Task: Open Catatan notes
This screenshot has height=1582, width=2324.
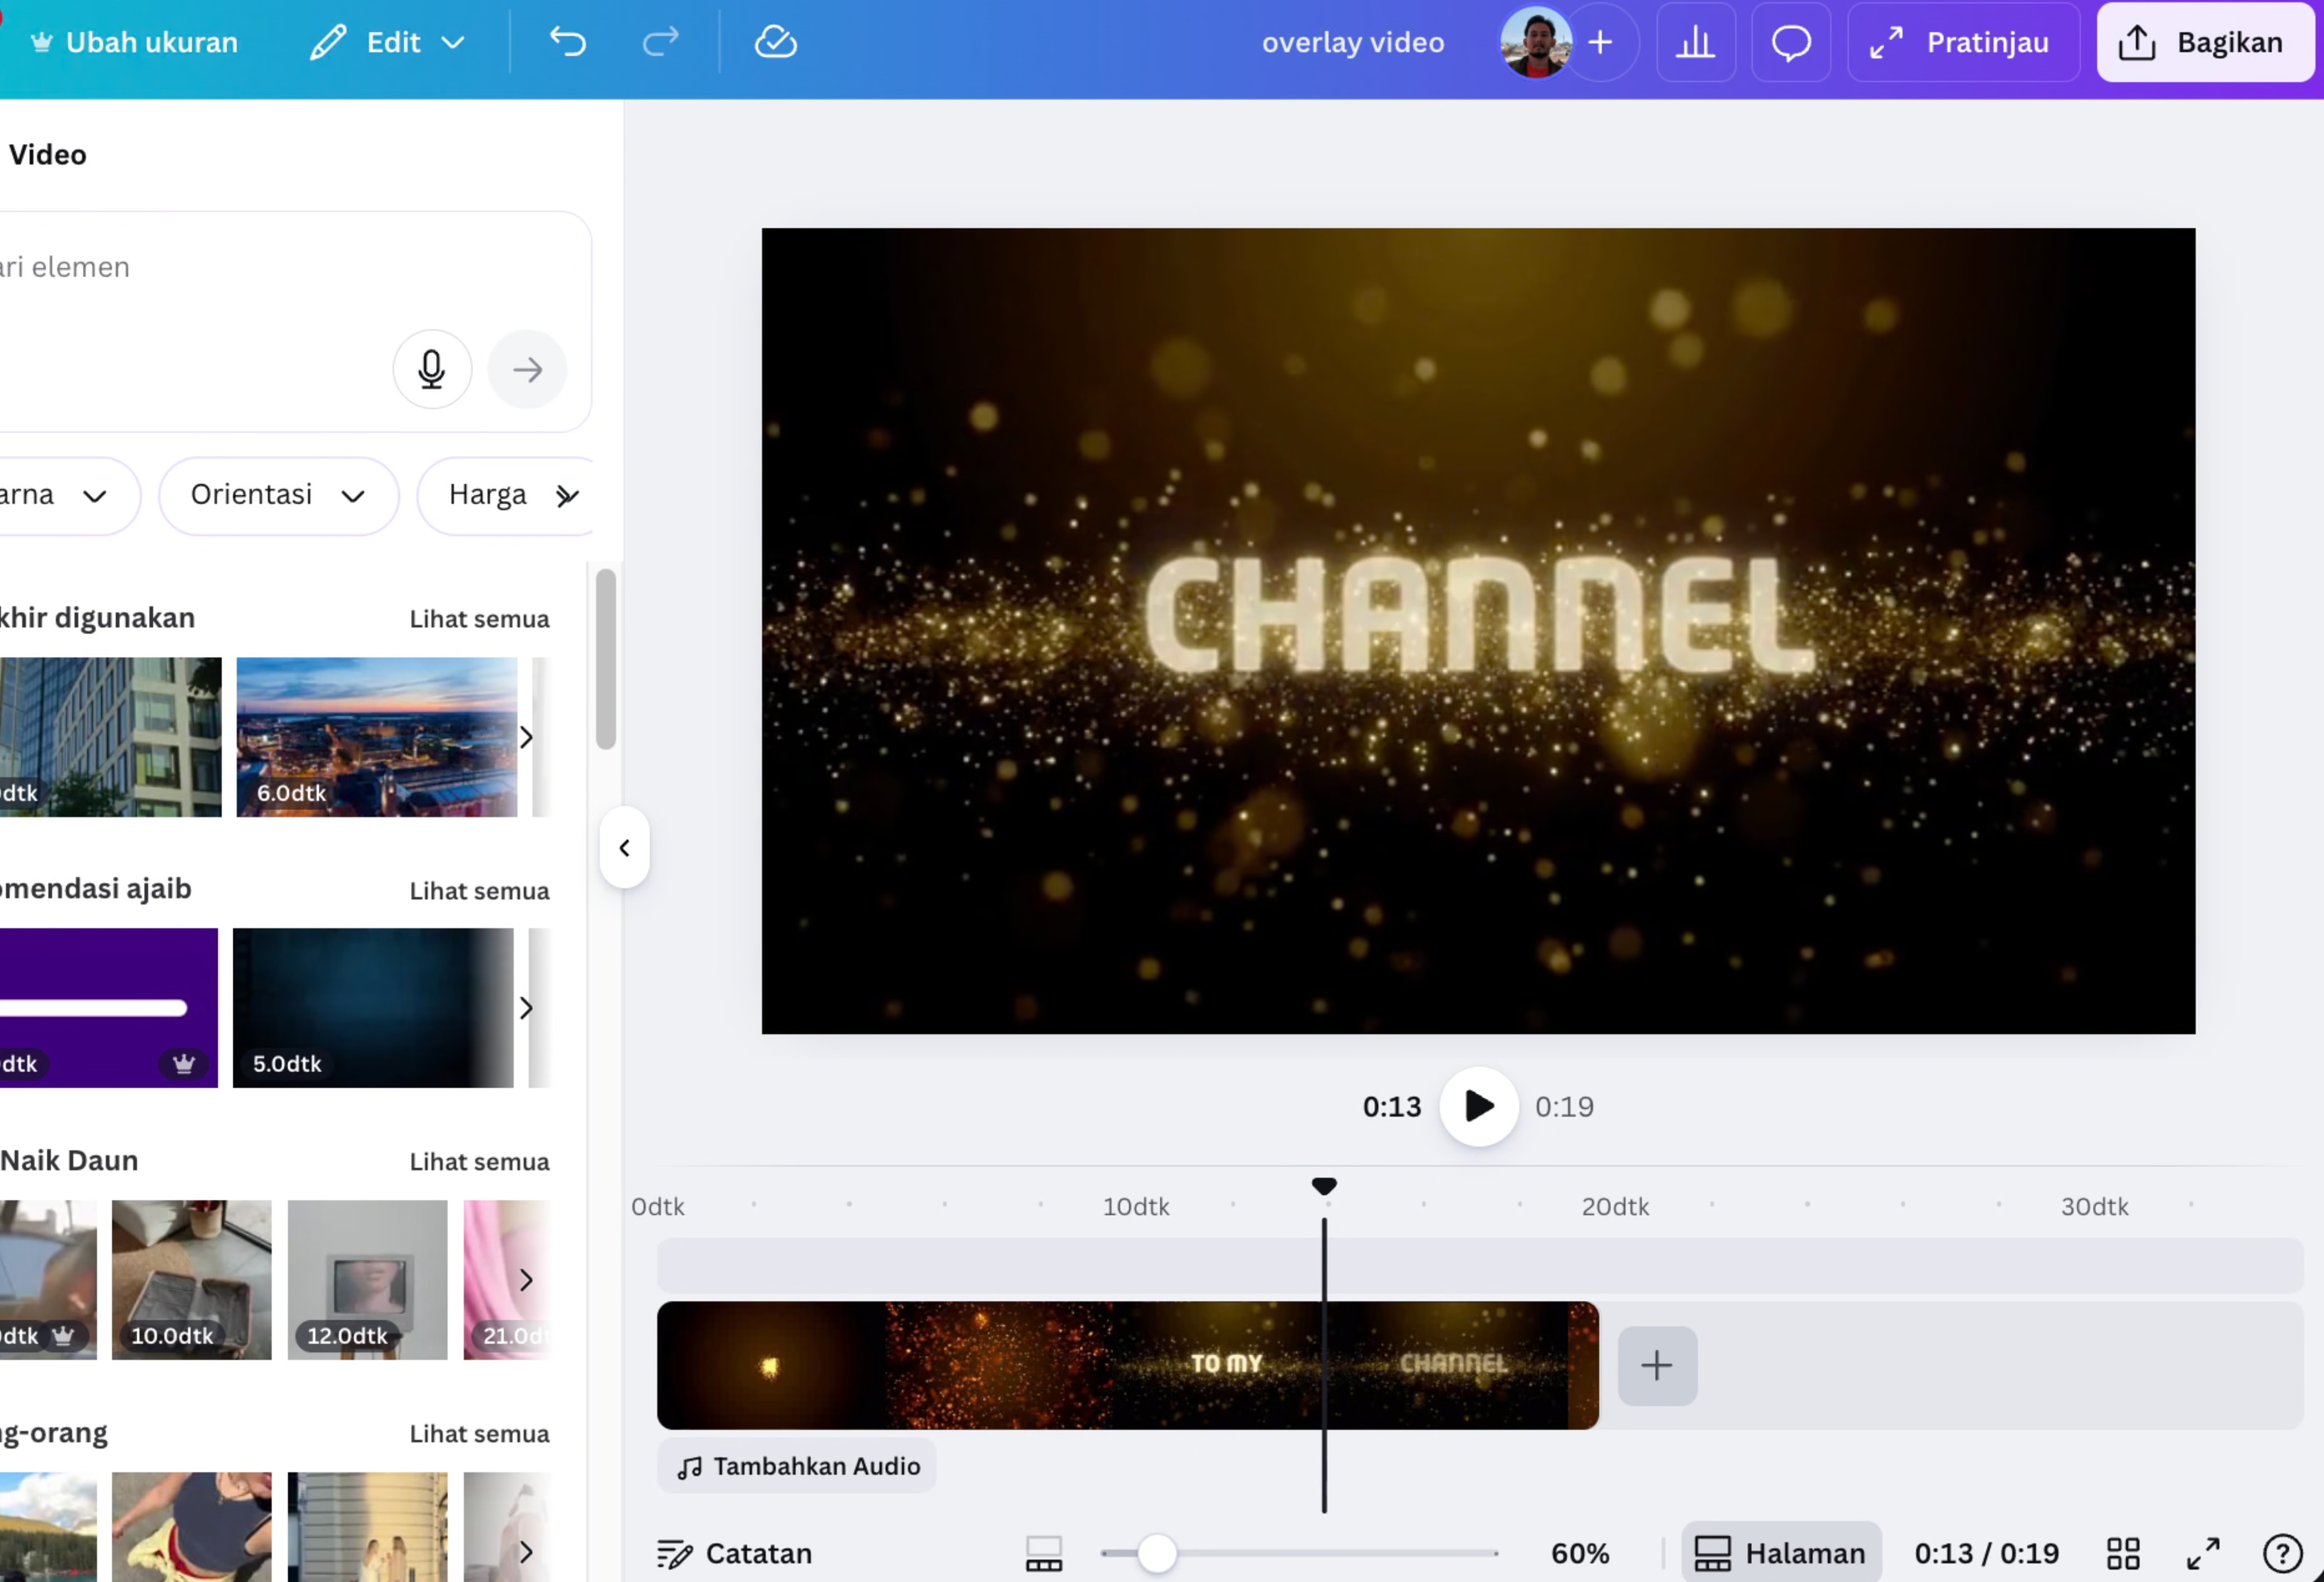Action: coord(735,1553)
